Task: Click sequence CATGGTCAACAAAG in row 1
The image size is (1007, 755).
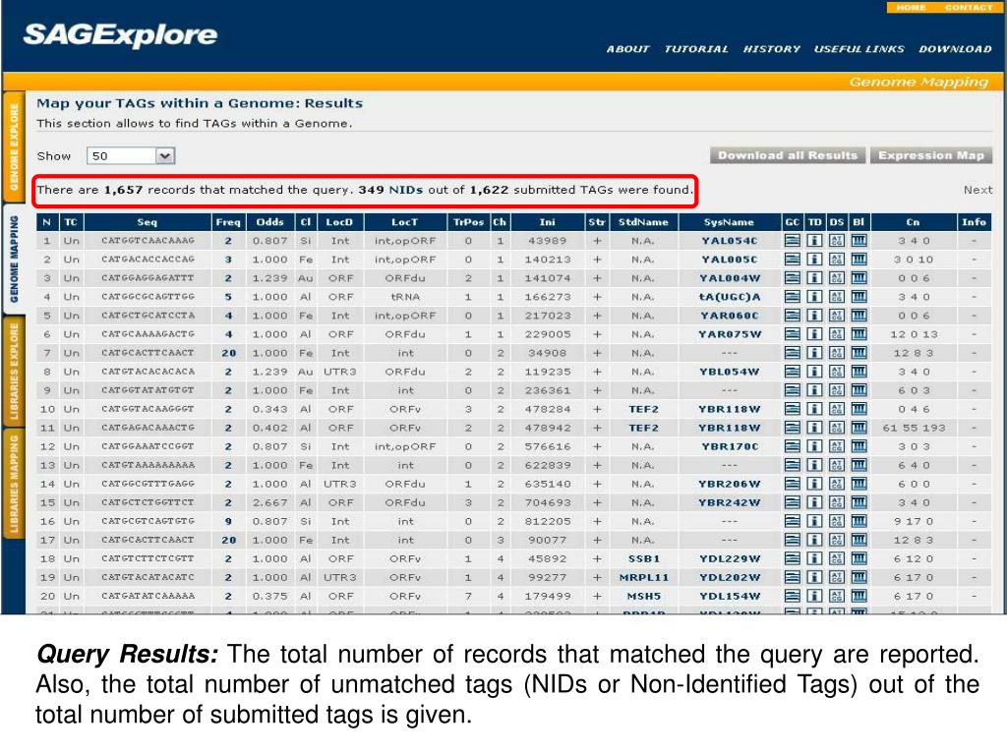Action: tap(148, 241)
